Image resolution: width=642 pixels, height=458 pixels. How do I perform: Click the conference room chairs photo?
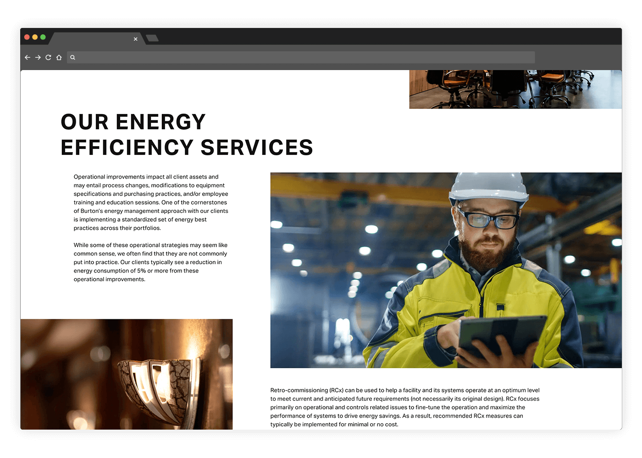515,89
